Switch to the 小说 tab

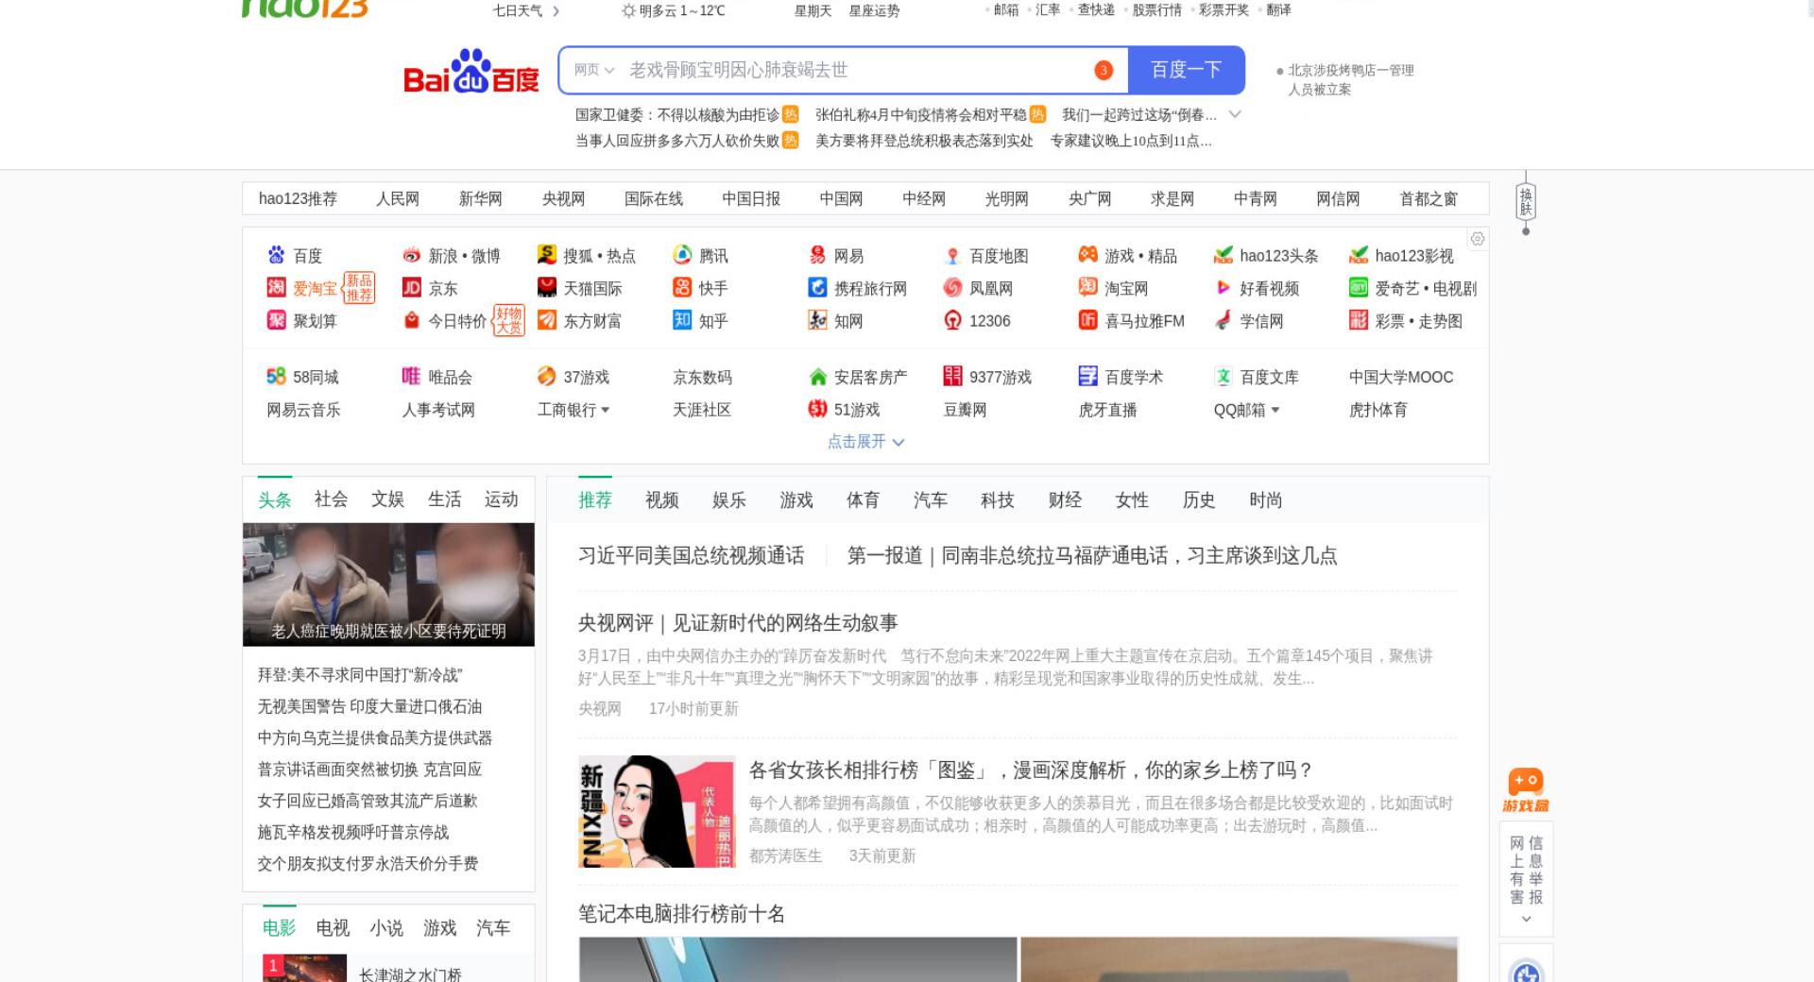pos(385,928)
